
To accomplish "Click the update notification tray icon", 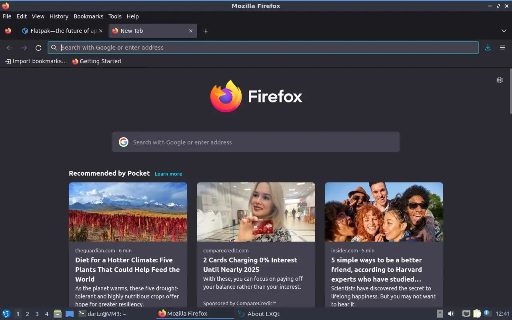I will click(487, 313).
